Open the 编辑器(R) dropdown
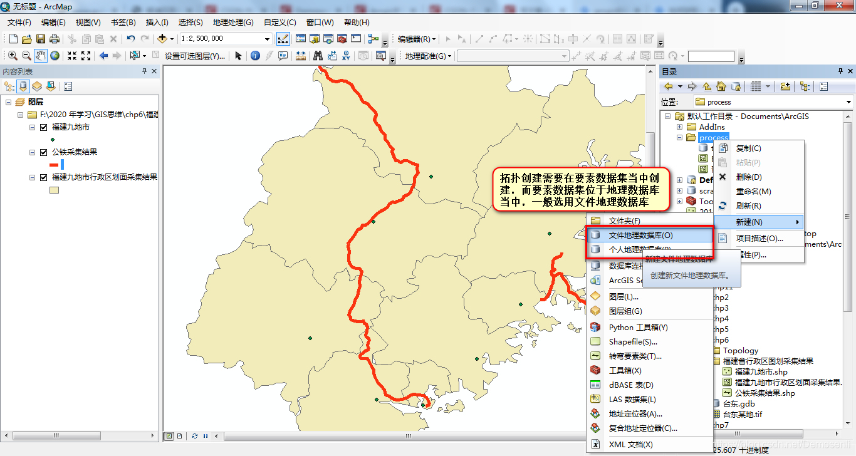Viewport: 856px width, 456px height. click(x=417, y=39)
